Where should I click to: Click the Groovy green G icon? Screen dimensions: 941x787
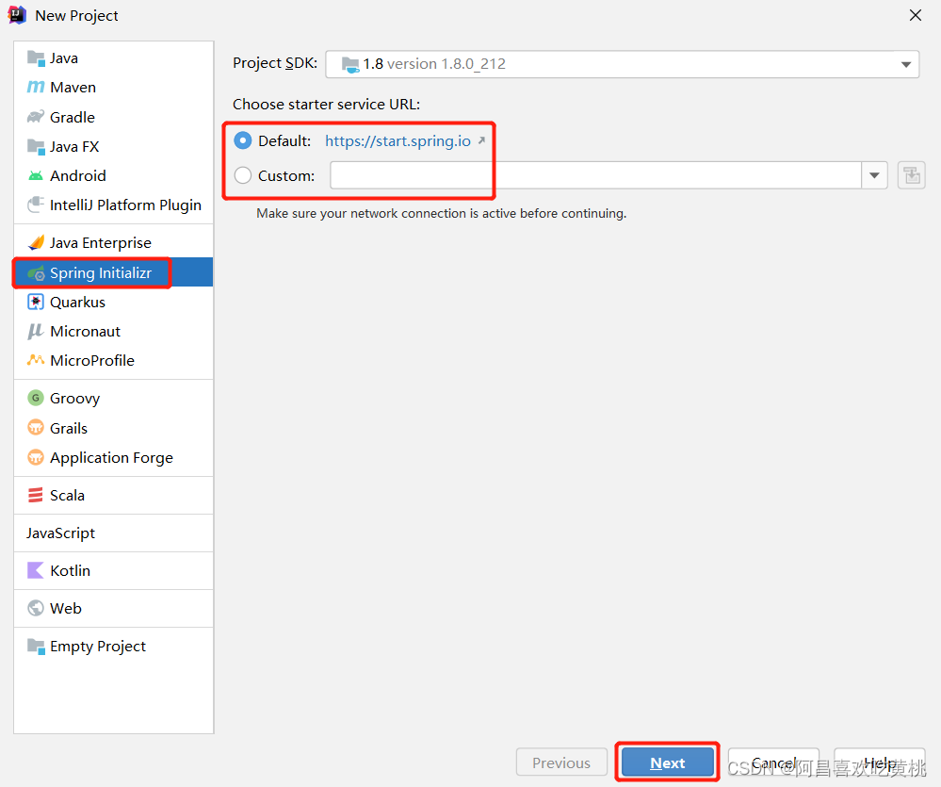click(36, 398)
